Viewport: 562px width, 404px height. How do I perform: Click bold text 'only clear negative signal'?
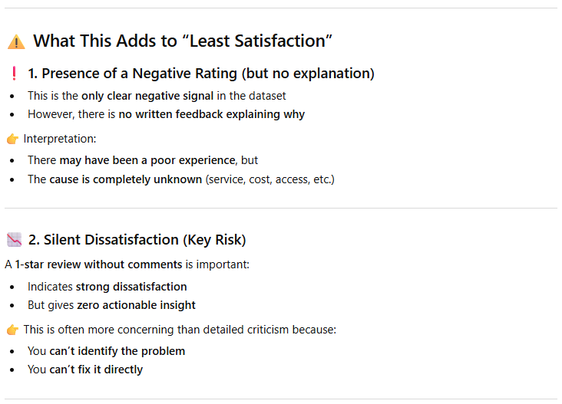point(145,96)
